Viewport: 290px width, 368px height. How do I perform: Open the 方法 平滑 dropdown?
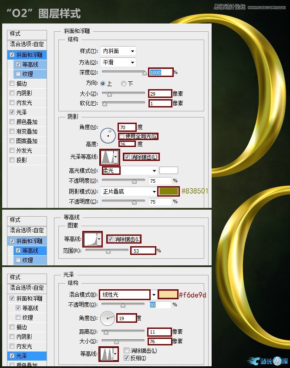(118, 62)
